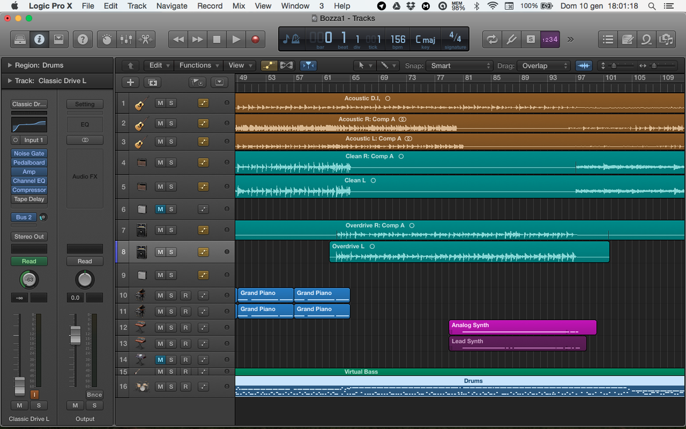The width and height of the screenshot is (686, 429).
Task: Unmute track 14
Action: tap(160, 360)
